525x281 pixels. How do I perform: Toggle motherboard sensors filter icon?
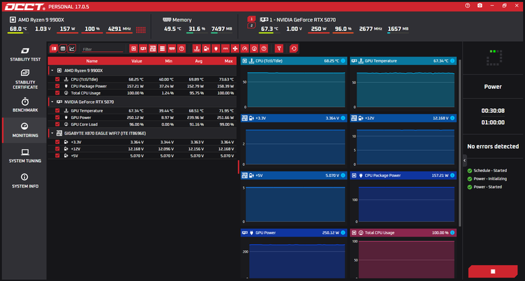pyautogui.click(x=153, y=49)
